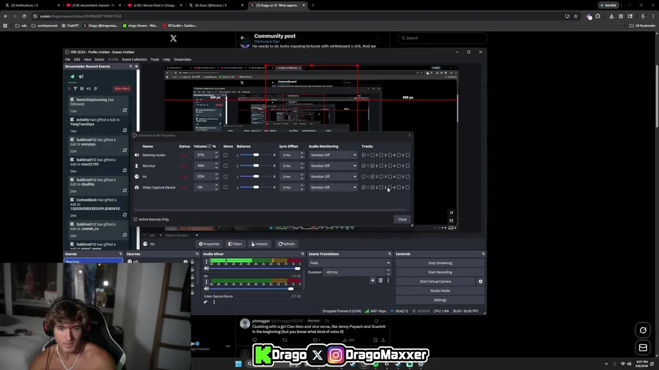659x370 pixels.
Task: Increase Desktop Audio volume percent stepper
Action: coord(216,153)
